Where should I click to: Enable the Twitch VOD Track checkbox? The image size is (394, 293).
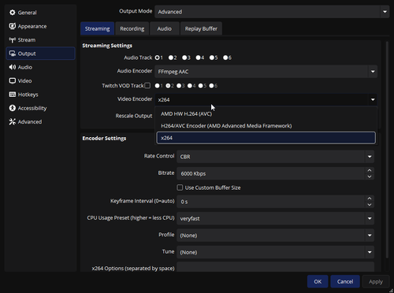click(147, 86)
